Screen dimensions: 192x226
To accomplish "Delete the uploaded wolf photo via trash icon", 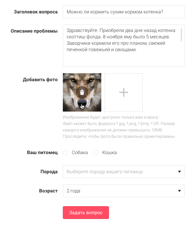I will (x=82, y=92).
